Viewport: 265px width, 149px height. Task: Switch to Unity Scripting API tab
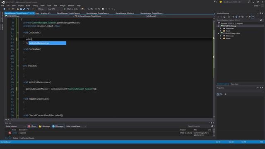[x=43, y=13]
